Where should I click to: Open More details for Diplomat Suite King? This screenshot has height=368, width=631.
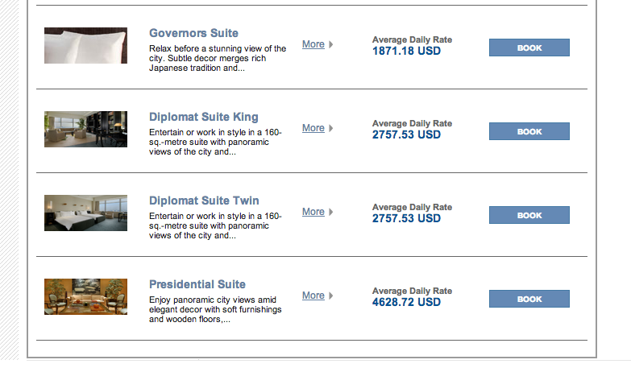point(313,128)
